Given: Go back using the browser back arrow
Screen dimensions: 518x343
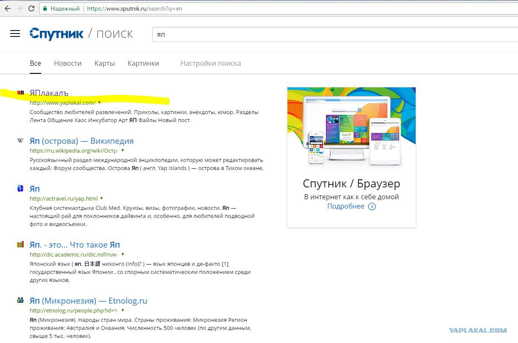Looking at the screenshot, I should [7, 8].
